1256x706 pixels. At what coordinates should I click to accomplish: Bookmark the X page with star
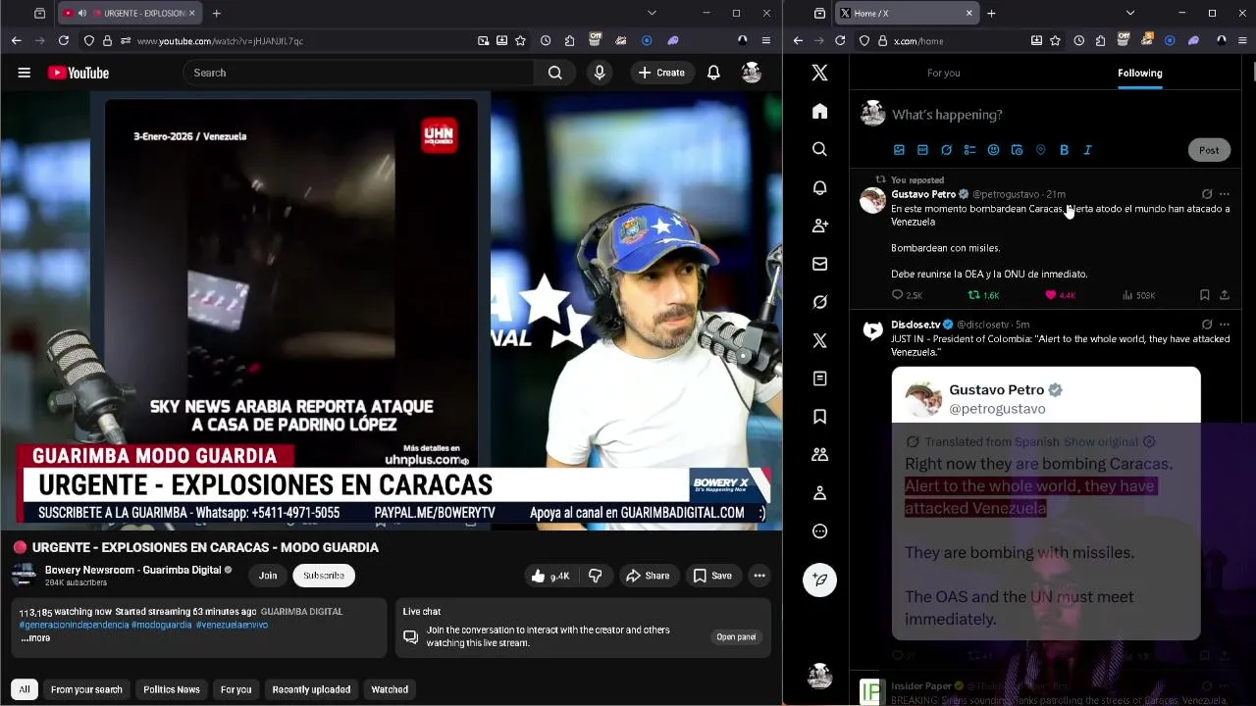pos(1055,40)
